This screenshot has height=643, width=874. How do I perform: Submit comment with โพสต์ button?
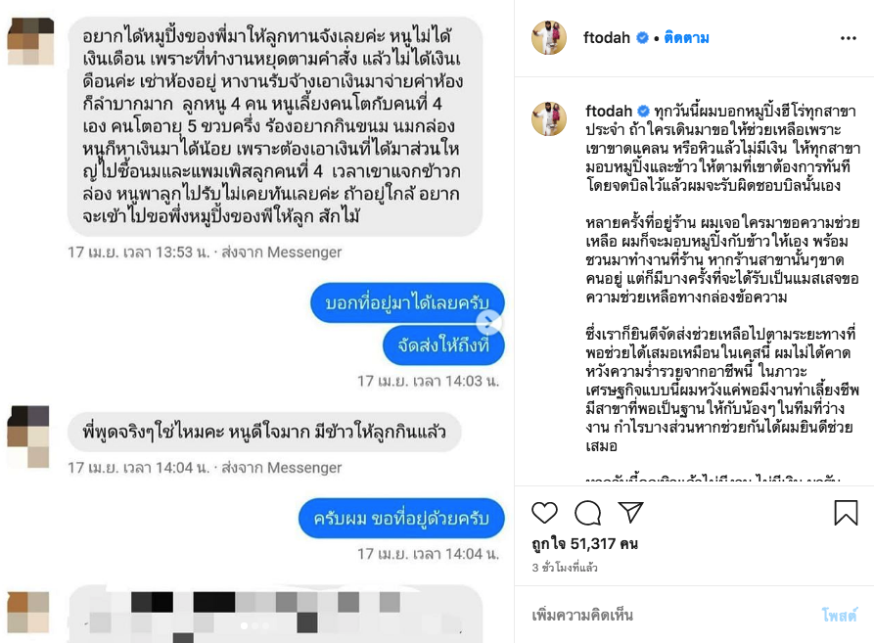(x=839, y=616)
